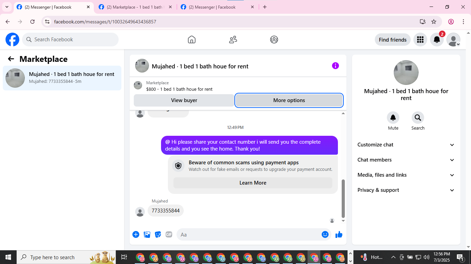
Task: Click the chat scroll down arrow
Action: tap(343, 221)
